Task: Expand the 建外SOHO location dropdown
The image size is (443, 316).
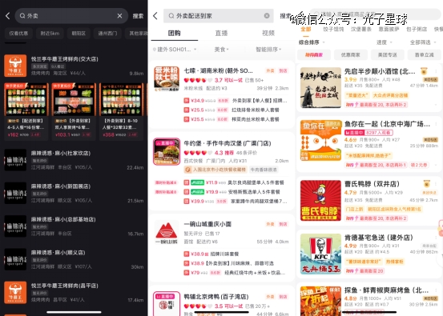Action: (175, 50)
